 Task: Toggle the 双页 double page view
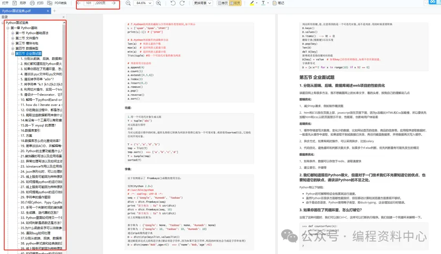click(x=235, y=3)
